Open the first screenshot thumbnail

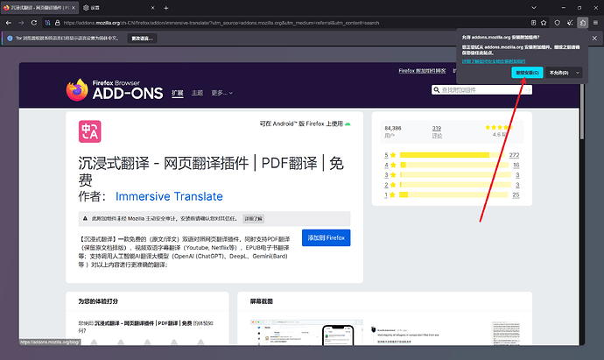click(x=306, y=332)
